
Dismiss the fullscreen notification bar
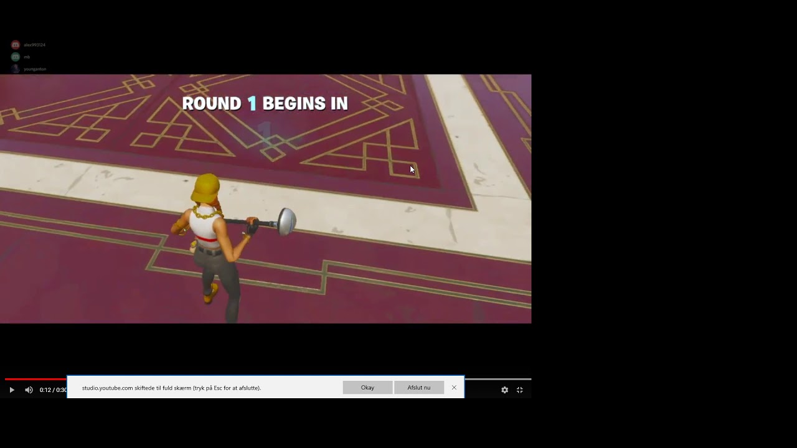(454, 388)
